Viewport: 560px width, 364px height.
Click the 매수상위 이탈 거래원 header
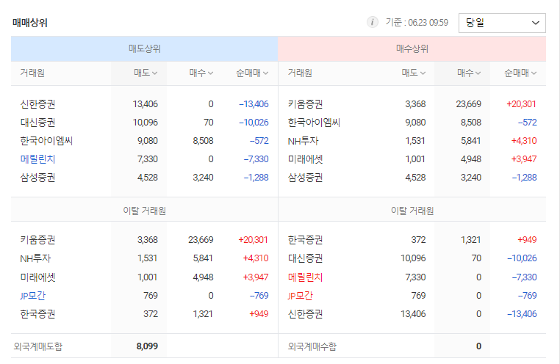pos(412,211)
